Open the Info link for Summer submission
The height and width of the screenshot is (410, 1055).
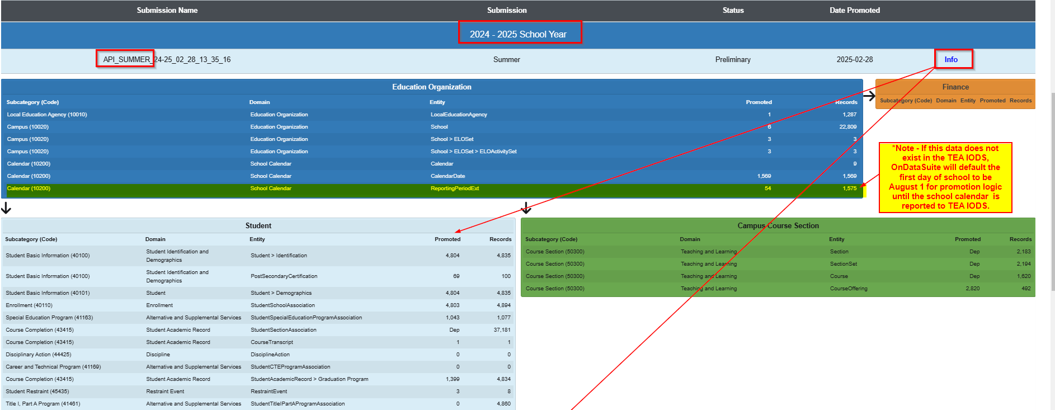[950, 59]
